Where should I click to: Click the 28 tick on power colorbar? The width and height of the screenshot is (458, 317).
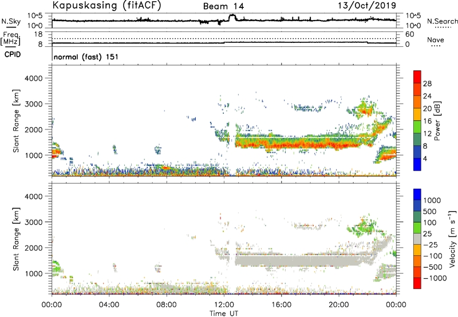coord(427,84)
